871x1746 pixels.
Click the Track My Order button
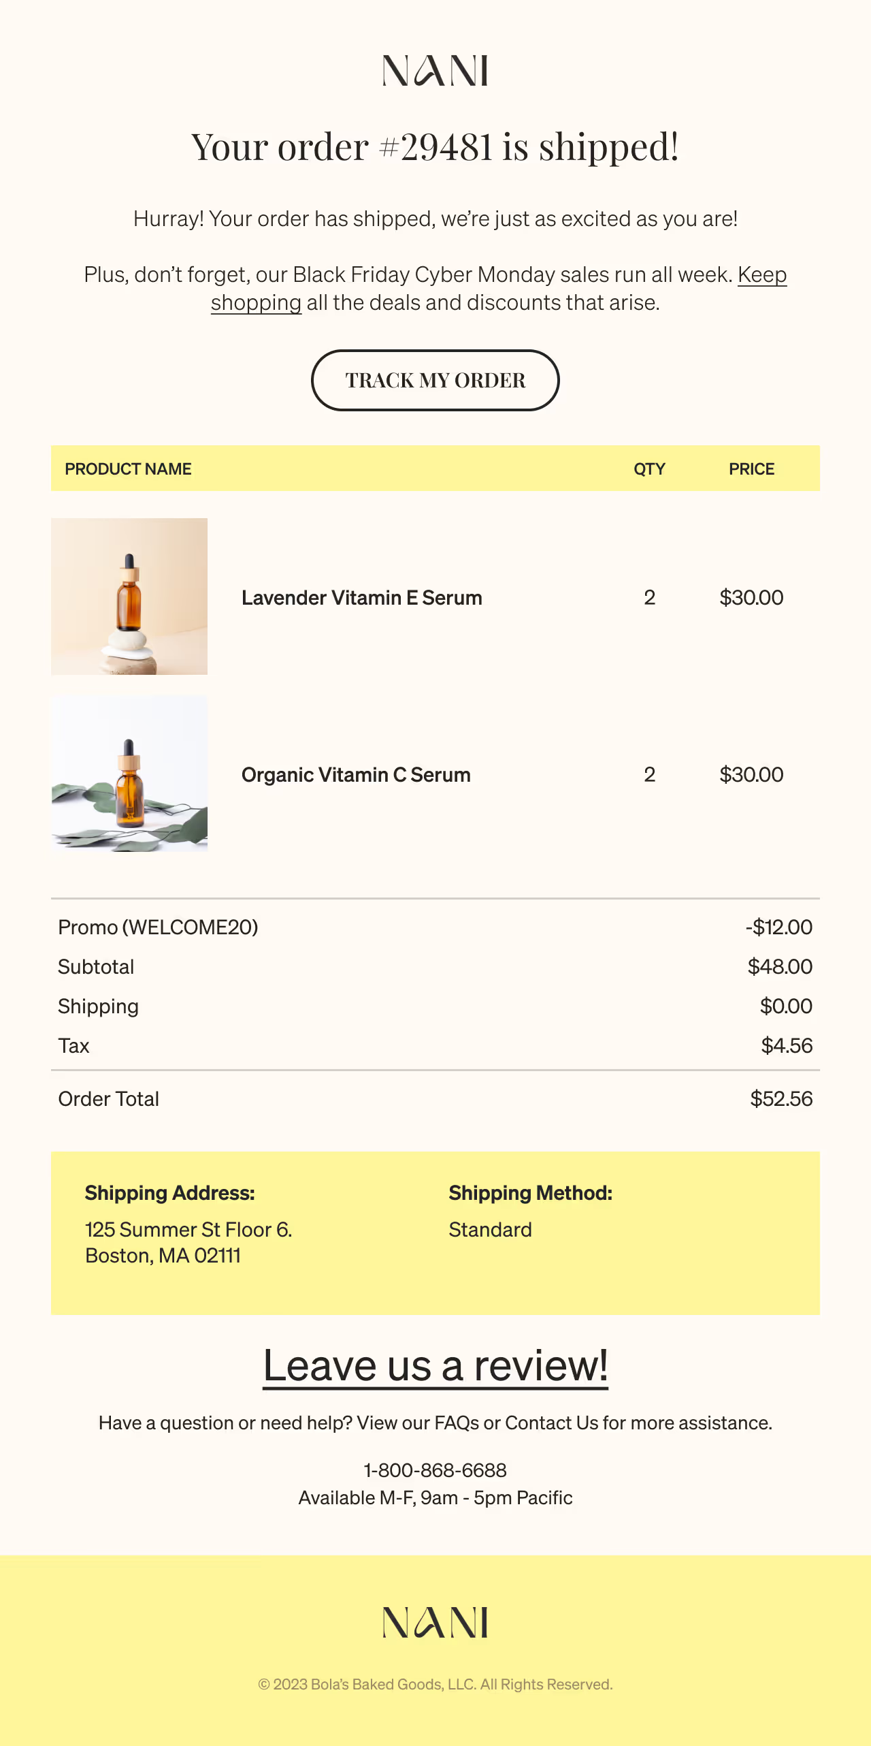tap(435, 380)
